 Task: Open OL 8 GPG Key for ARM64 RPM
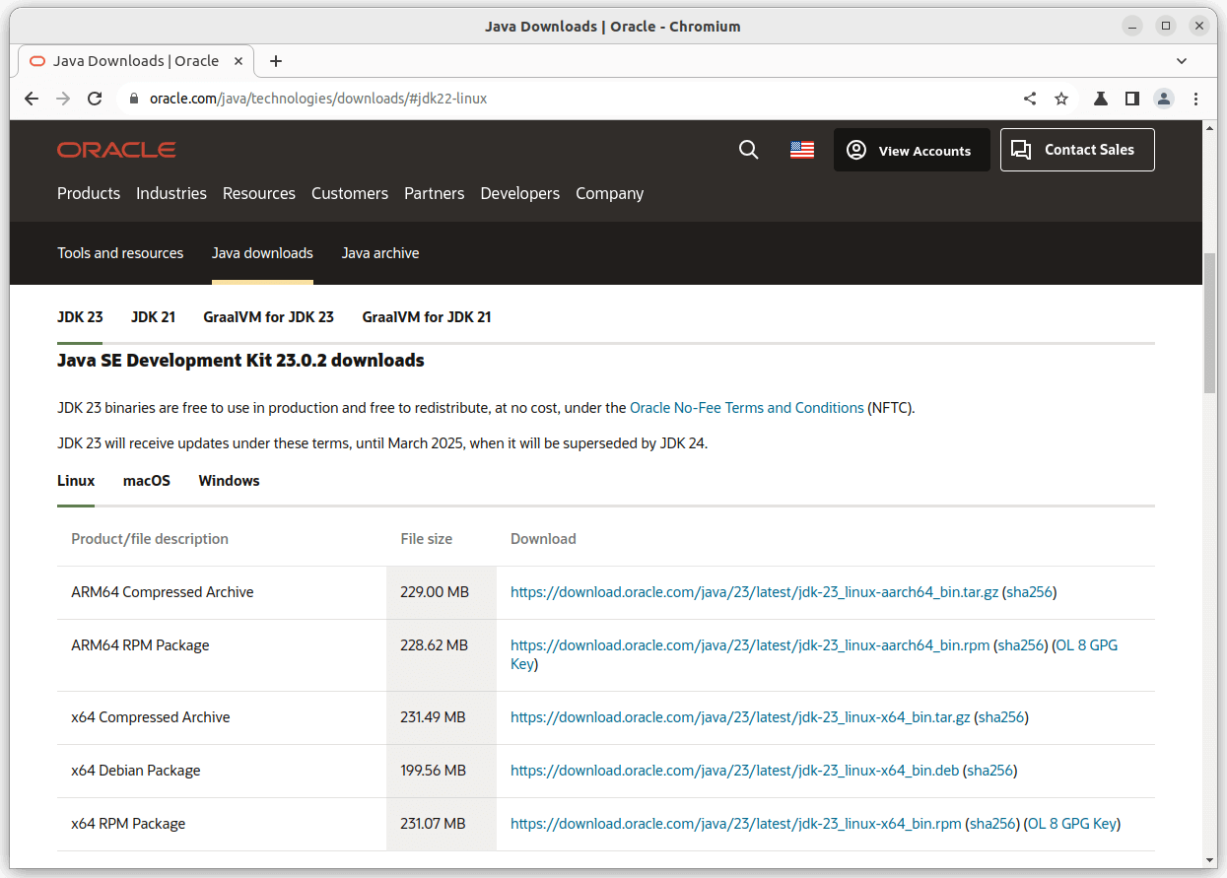1087,645
